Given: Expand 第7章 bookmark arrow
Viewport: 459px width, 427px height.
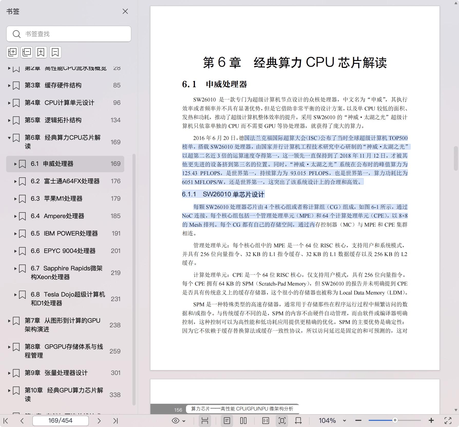Looking at the screenshot, I should (9, 321).
